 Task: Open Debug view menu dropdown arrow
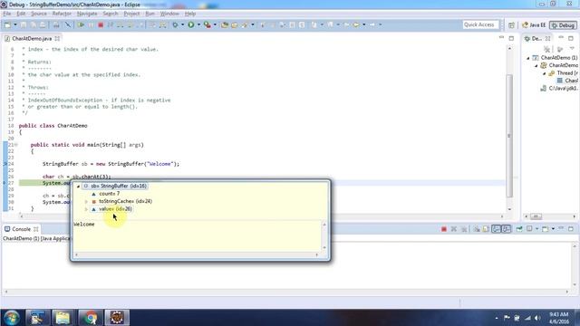[572, 49]
